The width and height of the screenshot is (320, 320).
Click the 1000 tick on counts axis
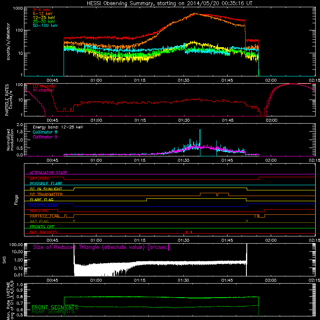click(x=18, y=8)
